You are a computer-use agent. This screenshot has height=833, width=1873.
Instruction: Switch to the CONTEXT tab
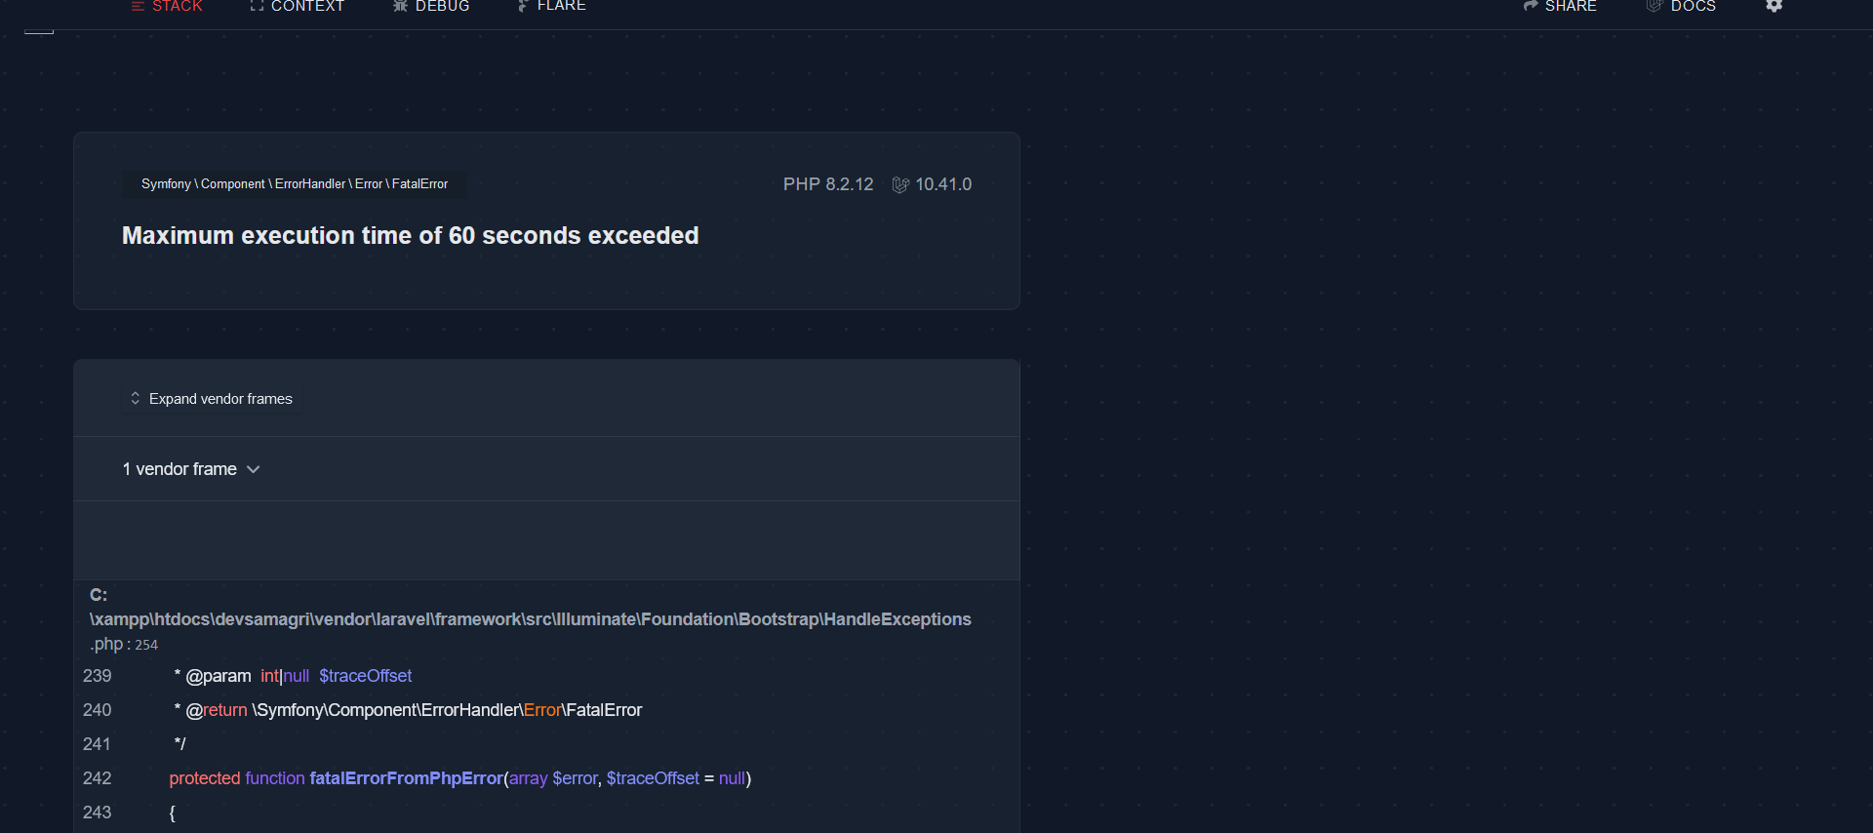point(298,6)
